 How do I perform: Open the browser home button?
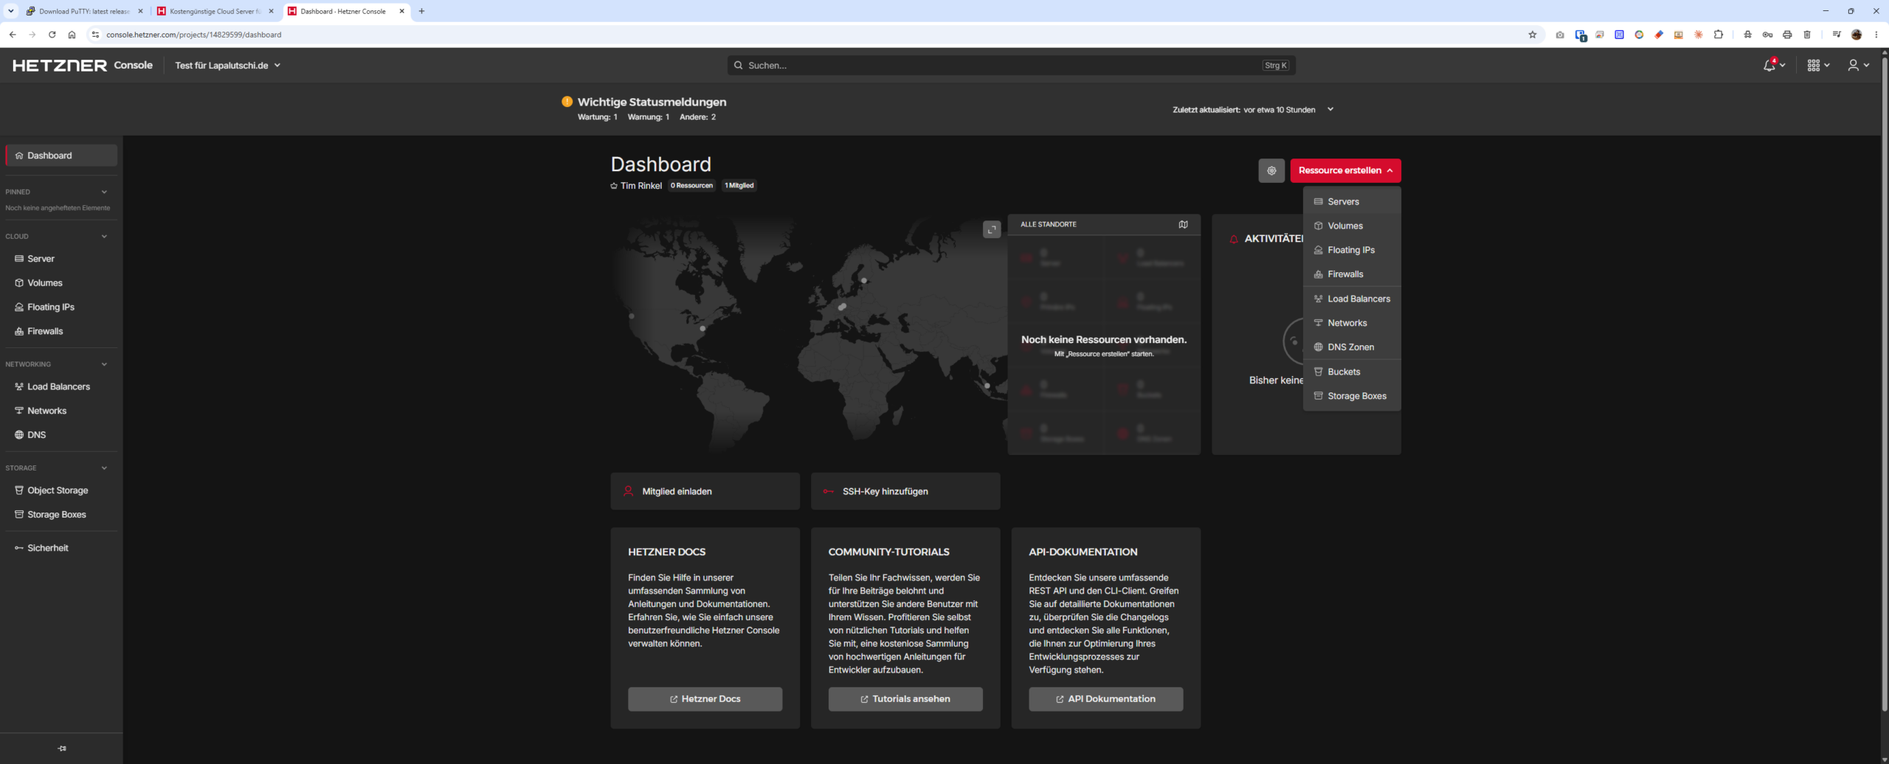(72, 35)
